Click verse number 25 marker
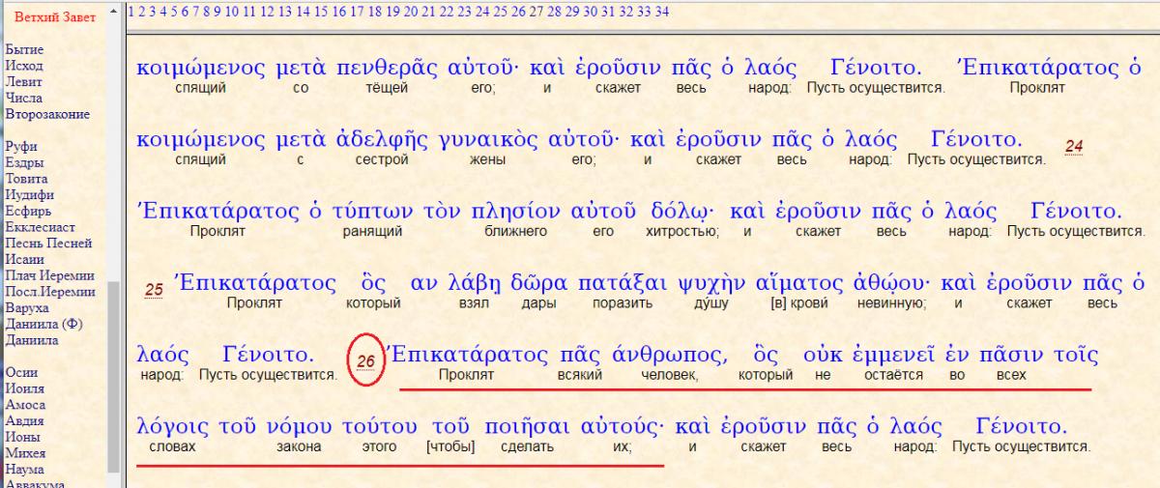Screen dimensions: 1160x488 coord(154,288)
